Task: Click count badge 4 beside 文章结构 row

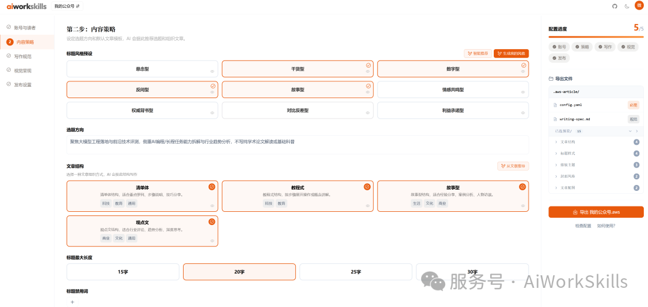Action: [637, 142]
